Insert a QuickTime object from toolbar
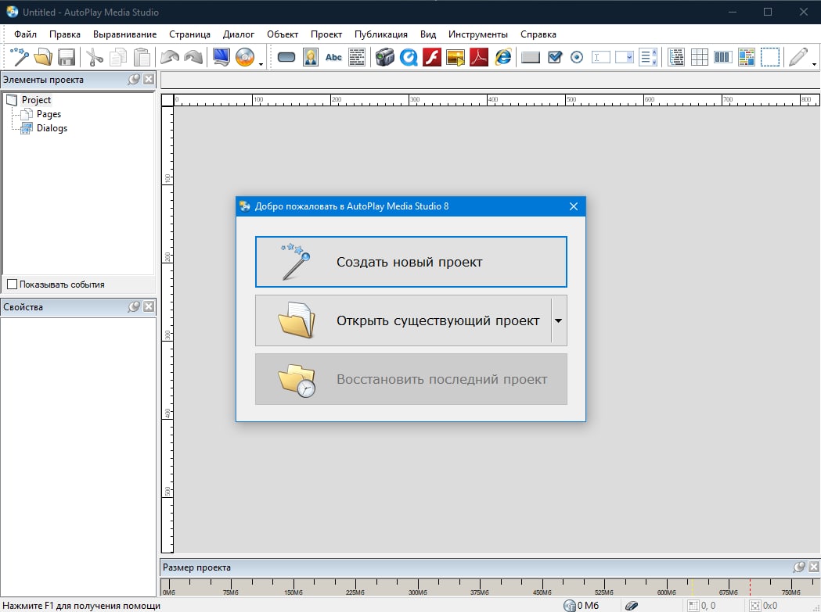Viewport: 821px width, 612px height. point(409,57)
